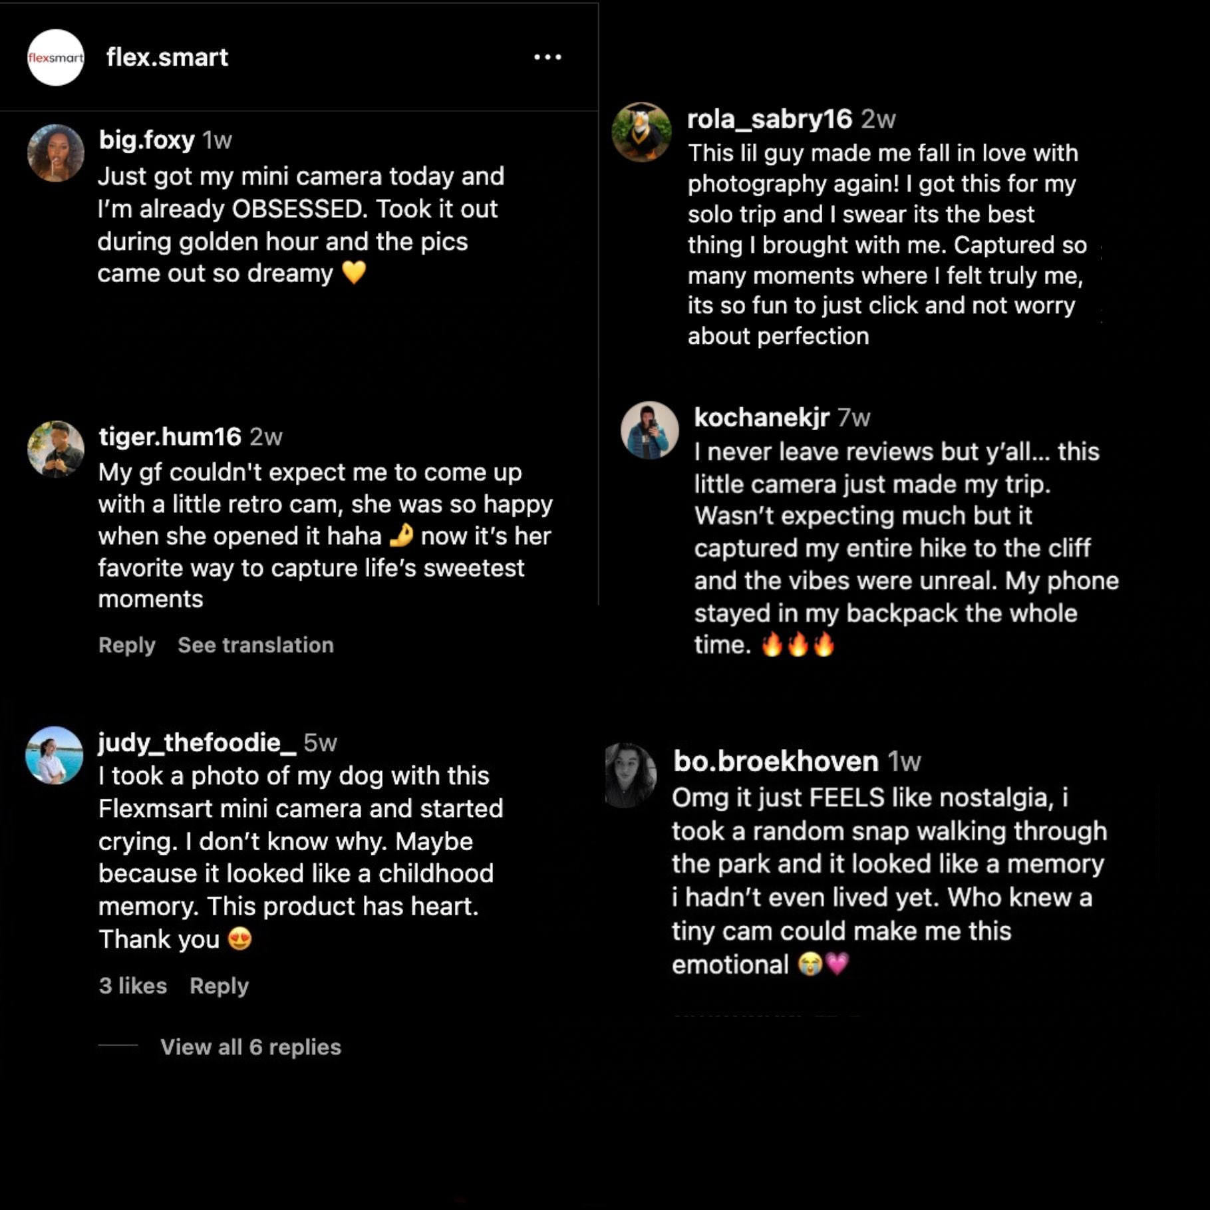Expand View all 6 replies

coord(250,1047)
